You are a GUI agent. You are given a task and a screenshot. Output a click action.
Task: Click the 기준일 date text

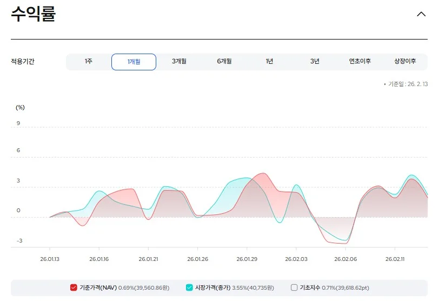click(x=407, y=84)
